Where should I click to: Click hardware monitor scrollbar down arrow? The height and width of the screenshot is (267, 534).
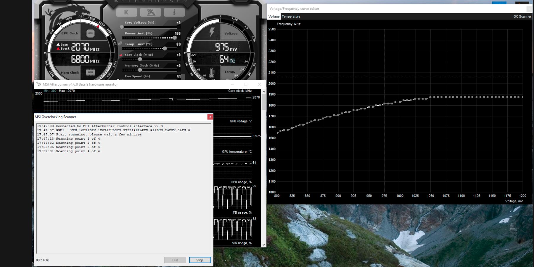pyautogui.click(x=264, y=245)
